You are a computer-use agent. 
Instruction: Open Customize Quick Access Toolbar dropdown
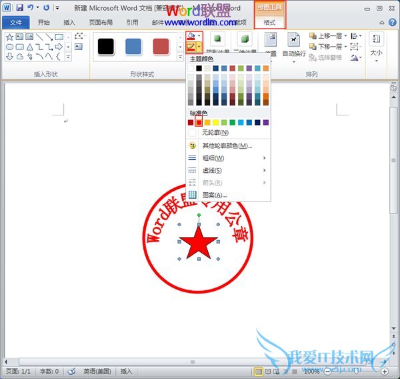pyautogui.click(x=57, y=8)
